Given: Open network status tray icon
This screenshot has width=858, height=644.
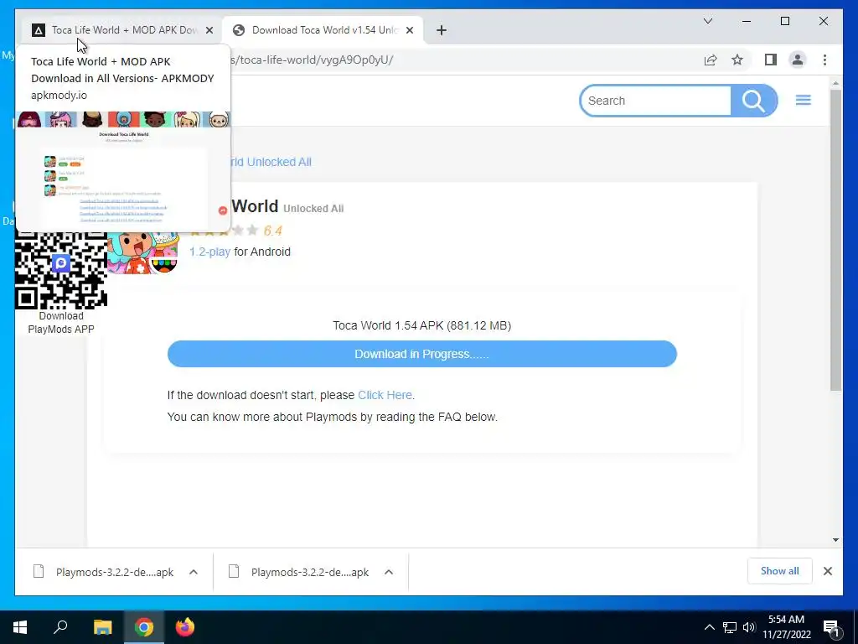Looking at the screenshot, I should coord(730,627).
